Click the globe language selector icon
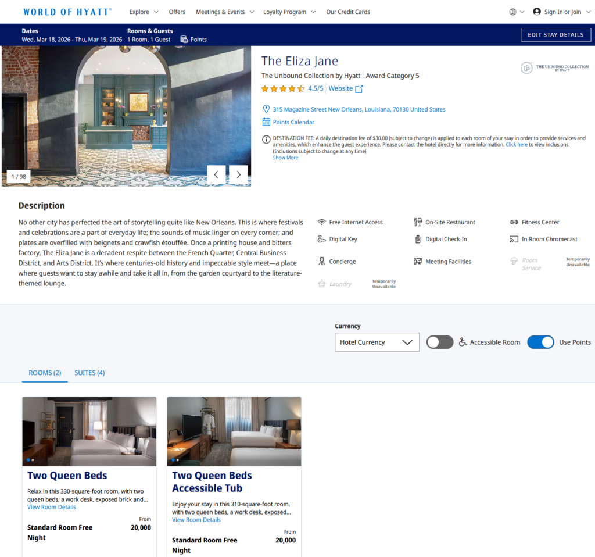The height and width of the screenshot is (557, 595). (x=512, y=12)
